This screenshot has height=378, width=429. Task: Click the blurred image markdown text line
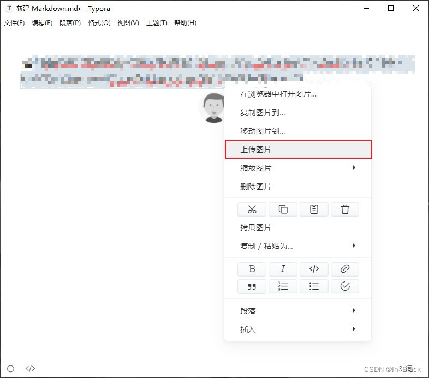(x=218, y=71)
